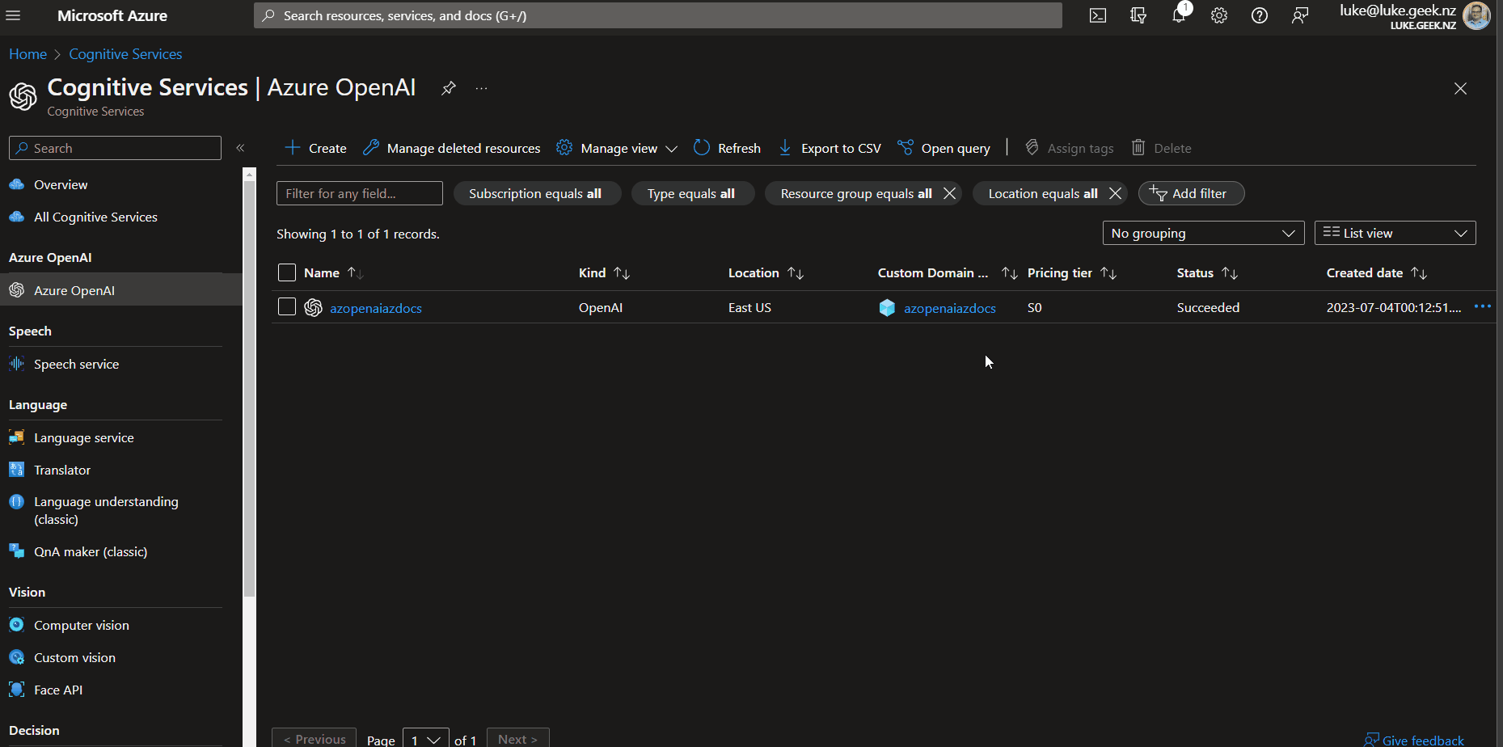Go to Home breadcrumb link

(x=27, y=54)
